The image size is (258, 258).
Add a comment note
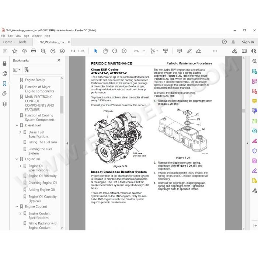(x=179, y=51)
